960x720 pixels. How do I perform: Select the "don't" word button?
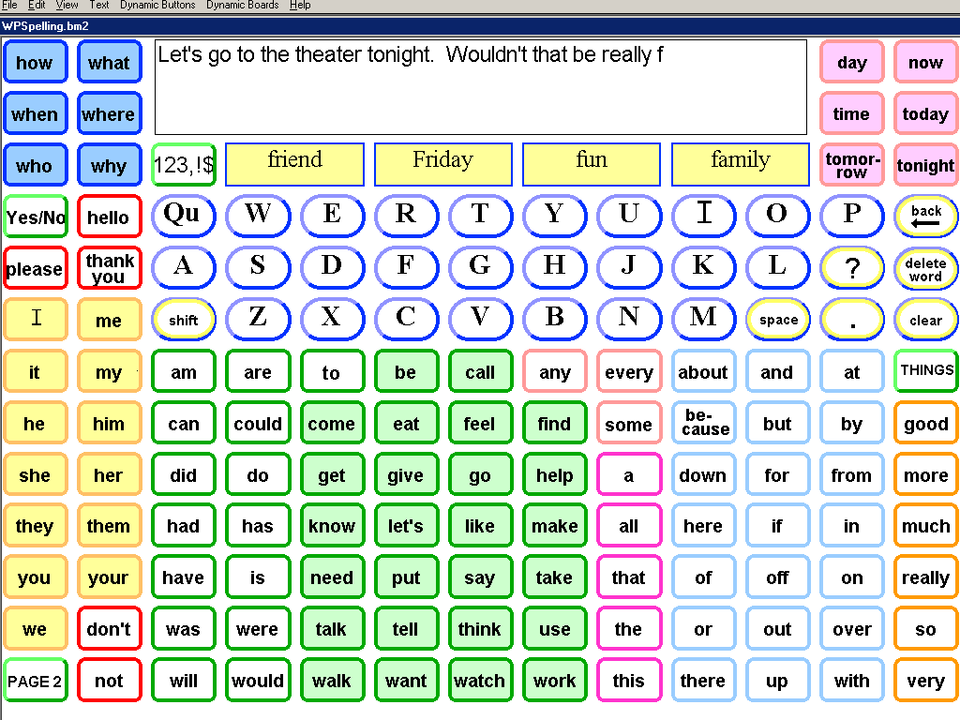point(109,629)
